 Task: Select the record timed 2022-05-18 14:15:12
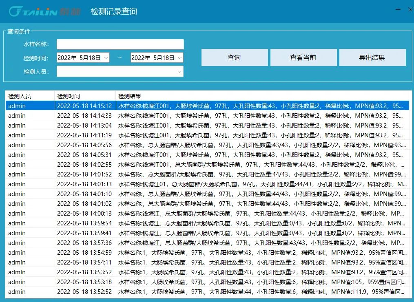pyautogui.click(x=84, y=106)
